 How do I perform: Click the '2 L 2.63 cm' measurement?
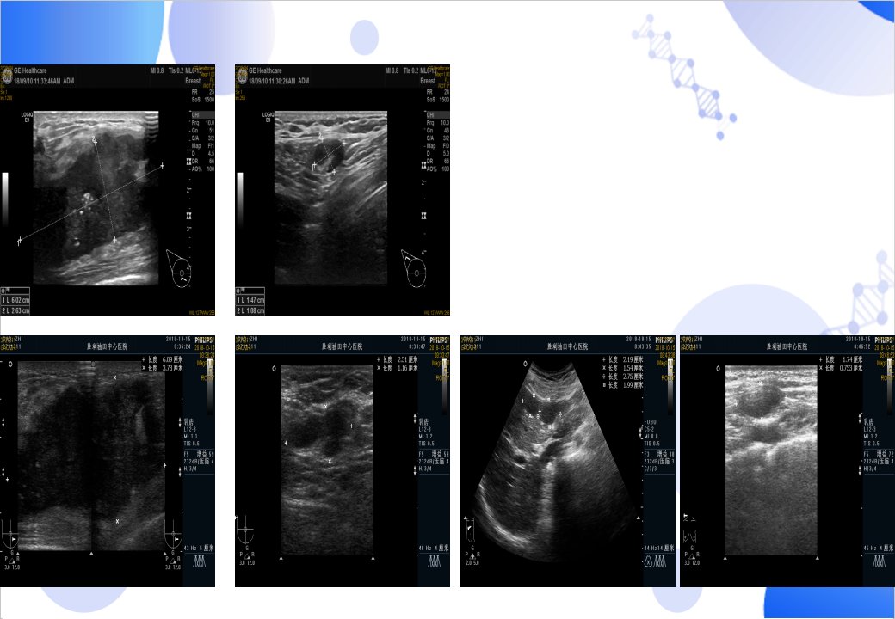(15, 310)
